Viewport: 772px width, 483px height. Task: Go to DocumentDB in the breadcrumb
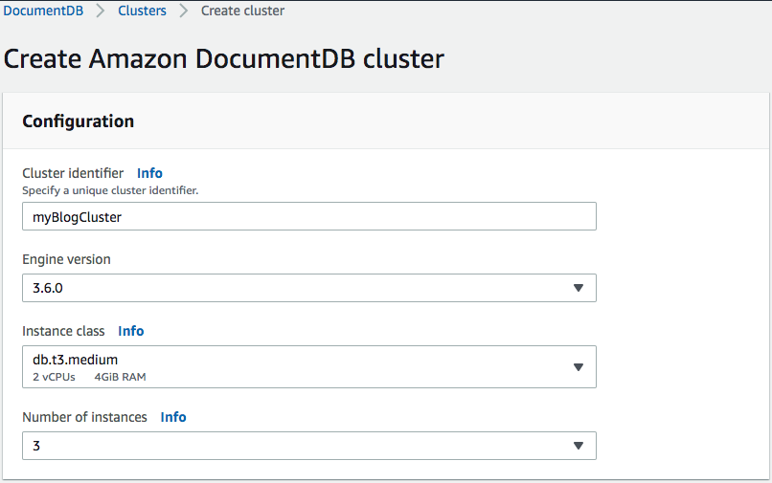pyautogui.click(x=43, y=11)
